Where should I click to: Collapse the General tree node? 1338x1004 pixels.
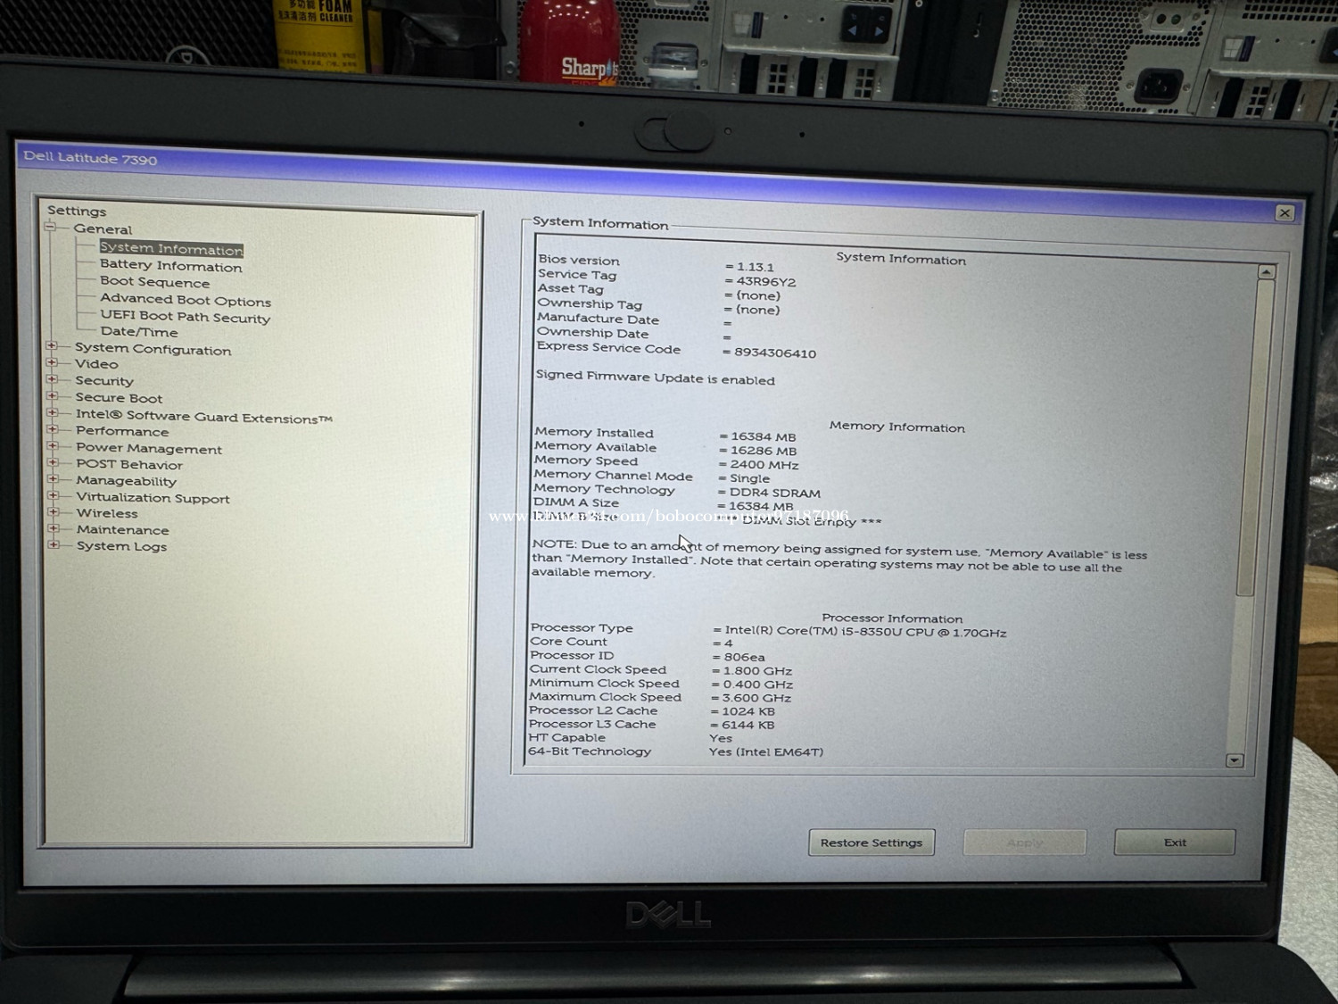point(51,228)
